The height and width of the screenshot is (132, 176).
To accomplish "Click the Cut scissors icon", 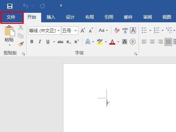I will coord(21,27).
